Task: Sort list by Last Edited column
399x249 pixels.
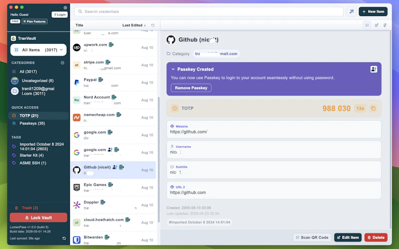Action: click(x=134, y=25)
